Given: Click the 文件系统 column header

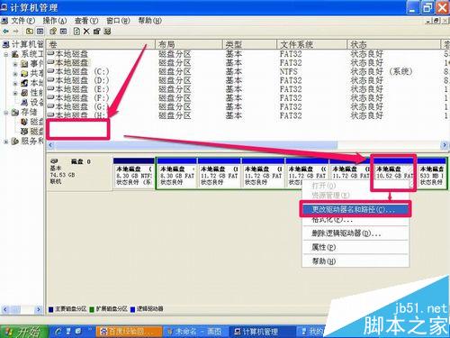Looking at the screenshot, I should (x=311, y=45).
